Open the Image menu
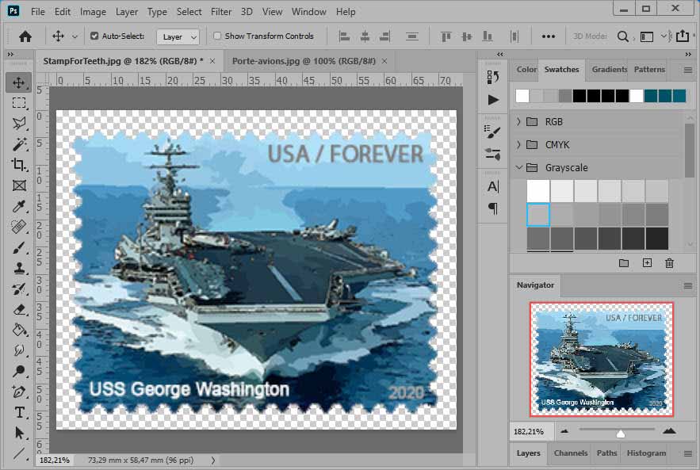This screenshot has height=470, width=700. [x=93, y=12]
